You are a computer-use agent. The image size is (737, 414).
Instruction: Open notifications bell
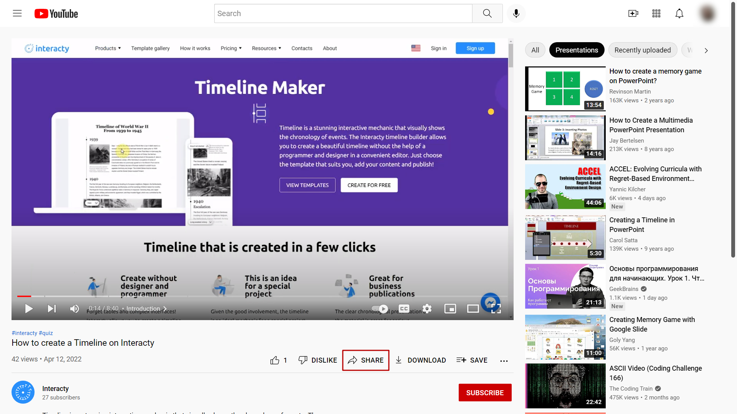pyautogui.click(x=679, y=13)
